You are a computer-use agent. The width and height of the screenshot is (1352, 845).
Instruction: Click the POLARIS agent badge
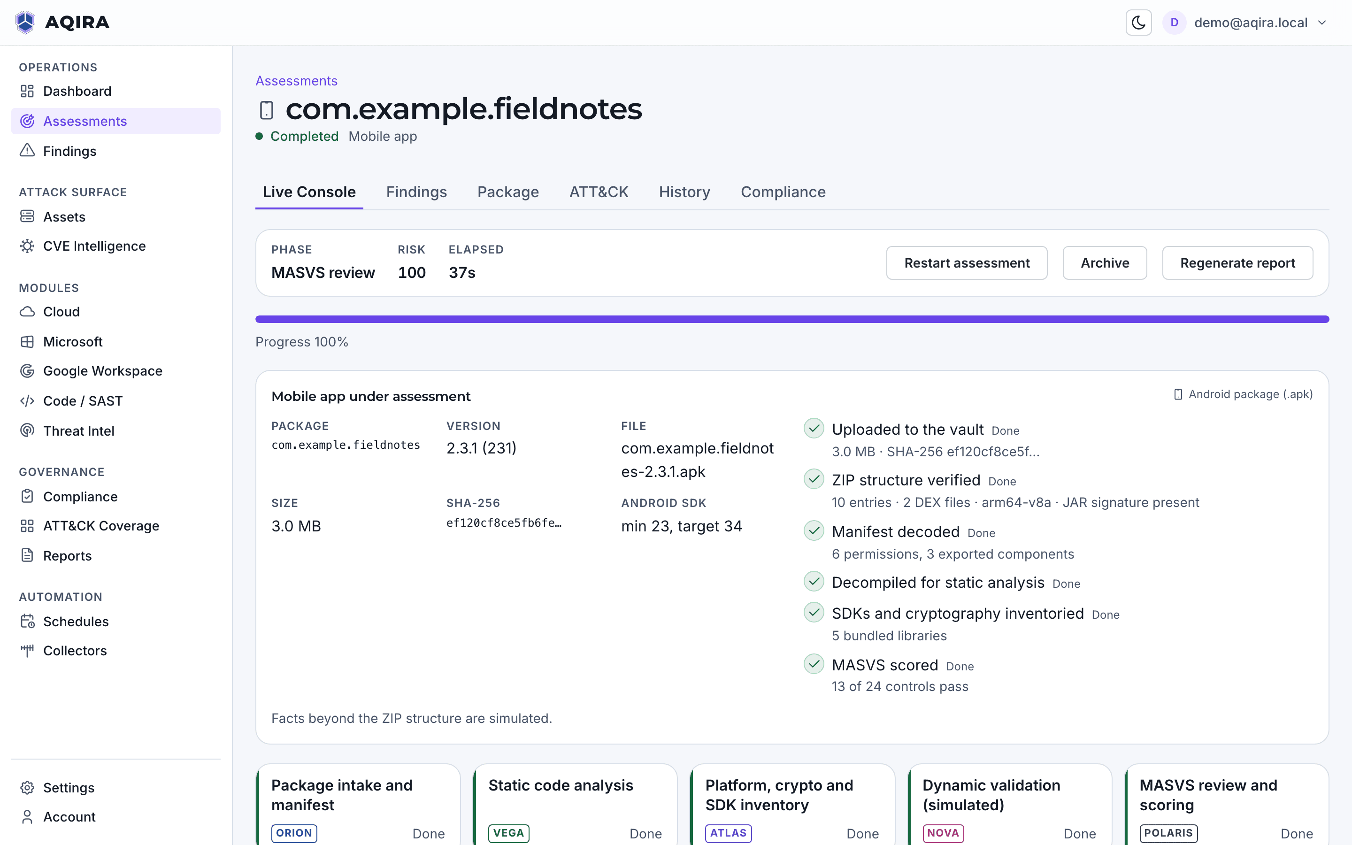click(1168, 833)
